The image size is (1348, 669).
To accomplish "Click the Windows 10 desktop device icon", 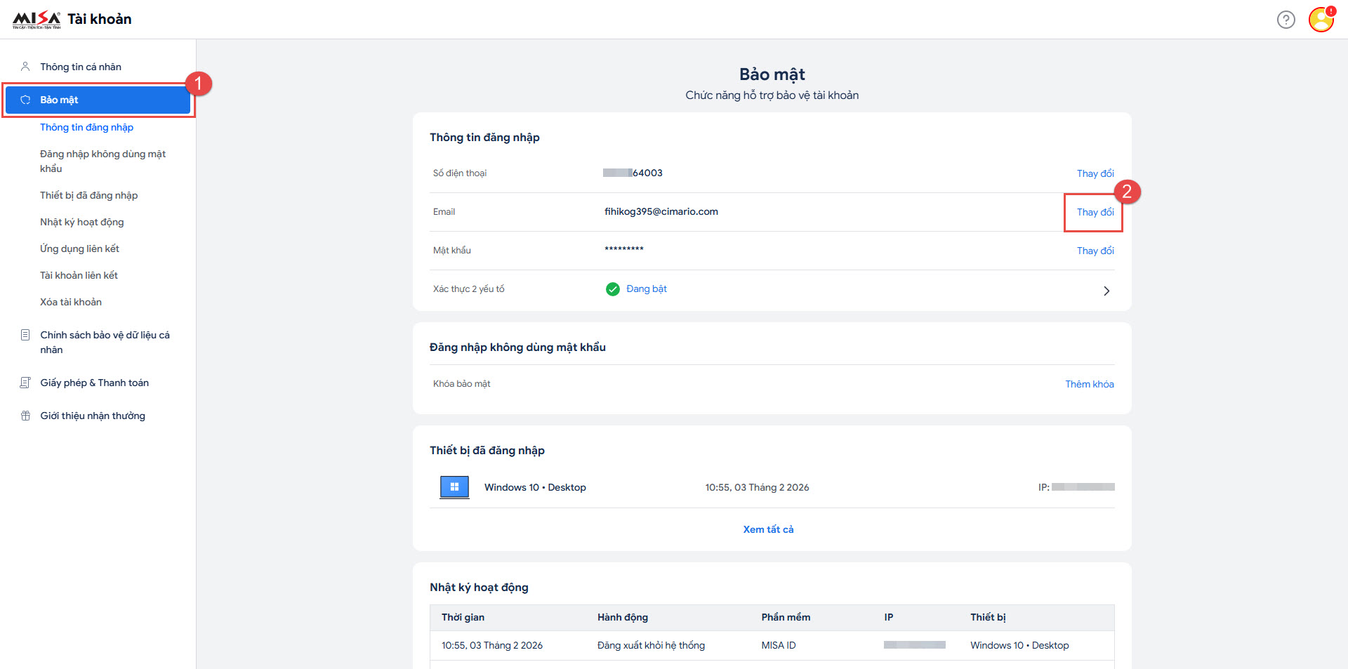I will tap(454, 487).
